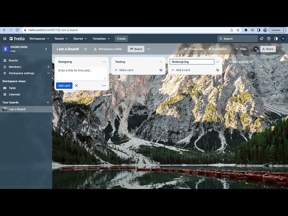
Task: Open Testing list actions menu
Action: click(x=161, y=62)
